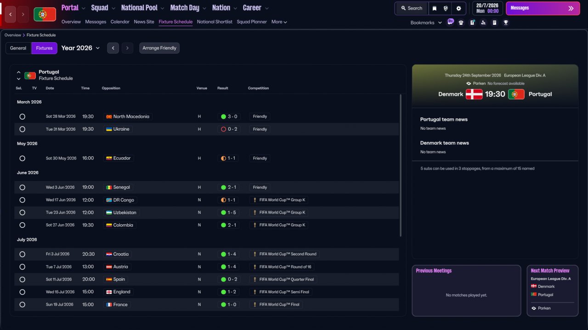This screenshot has height=330, width=588.
Task: Click the shirt icon in bookmarks bar
Action: click(x=461, y=22)
